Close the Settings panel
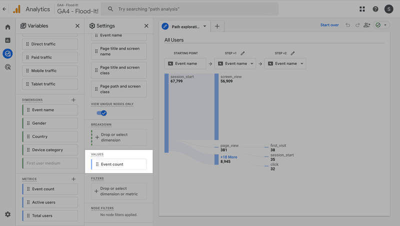 [146, 26]
